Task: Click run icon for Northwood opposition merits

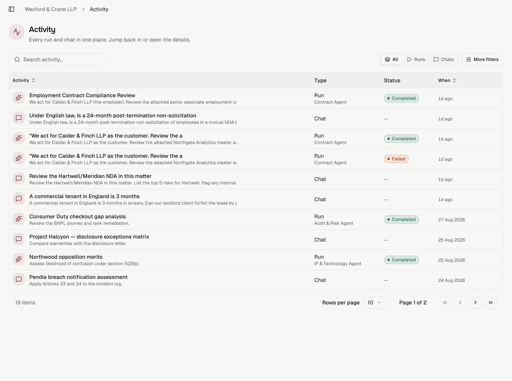Action: 19,259
